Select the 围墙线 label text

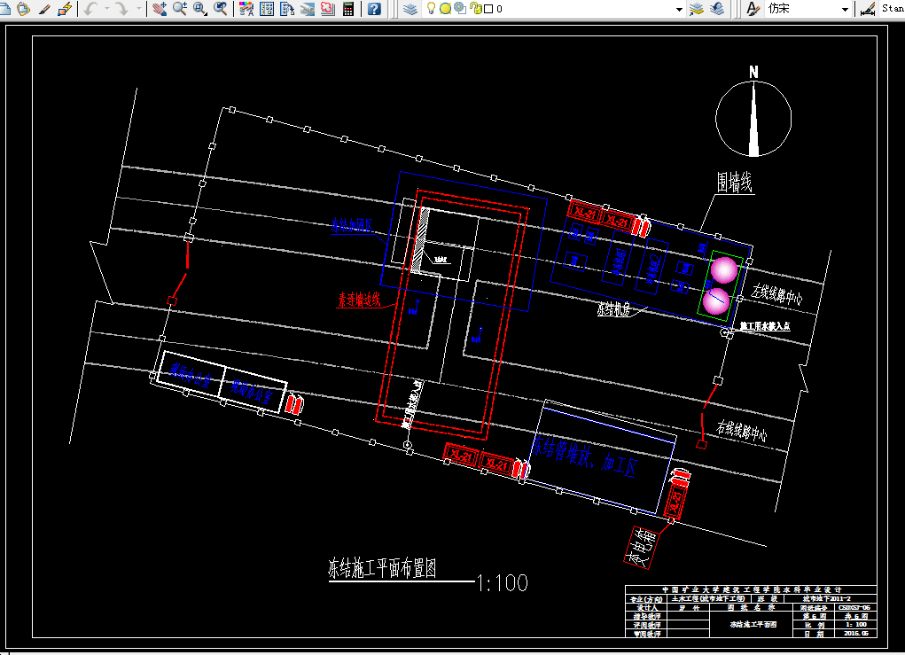734,183
